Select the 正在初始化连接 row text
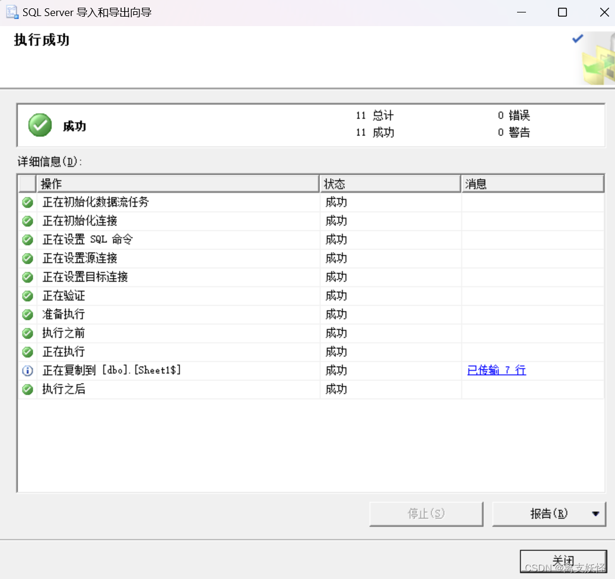This screenshot has width=615, height=579. (x=80, y=221)
